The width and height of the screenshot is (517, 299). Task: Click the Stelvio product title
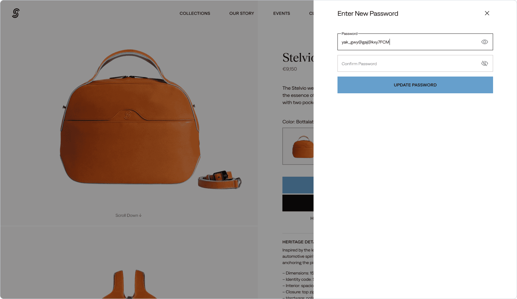(x=298, y=57)
